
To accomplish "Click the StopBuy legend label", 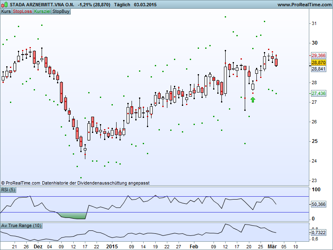I will [61, 11].
